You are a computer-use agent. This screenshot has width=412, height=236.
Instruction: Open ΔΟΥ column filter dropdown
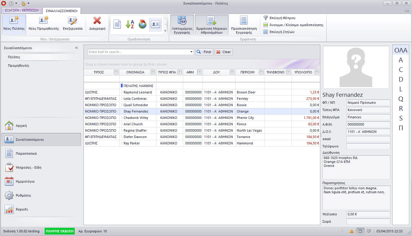(x=232, y=72)
